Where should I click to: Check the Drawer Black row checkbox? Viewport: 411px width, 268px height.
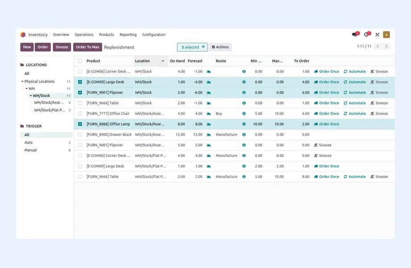[80, 134]
